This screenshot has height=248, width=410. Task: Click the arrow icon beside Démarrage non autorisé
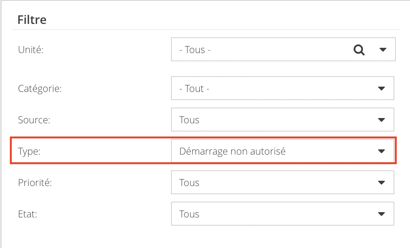pos(382,151)
